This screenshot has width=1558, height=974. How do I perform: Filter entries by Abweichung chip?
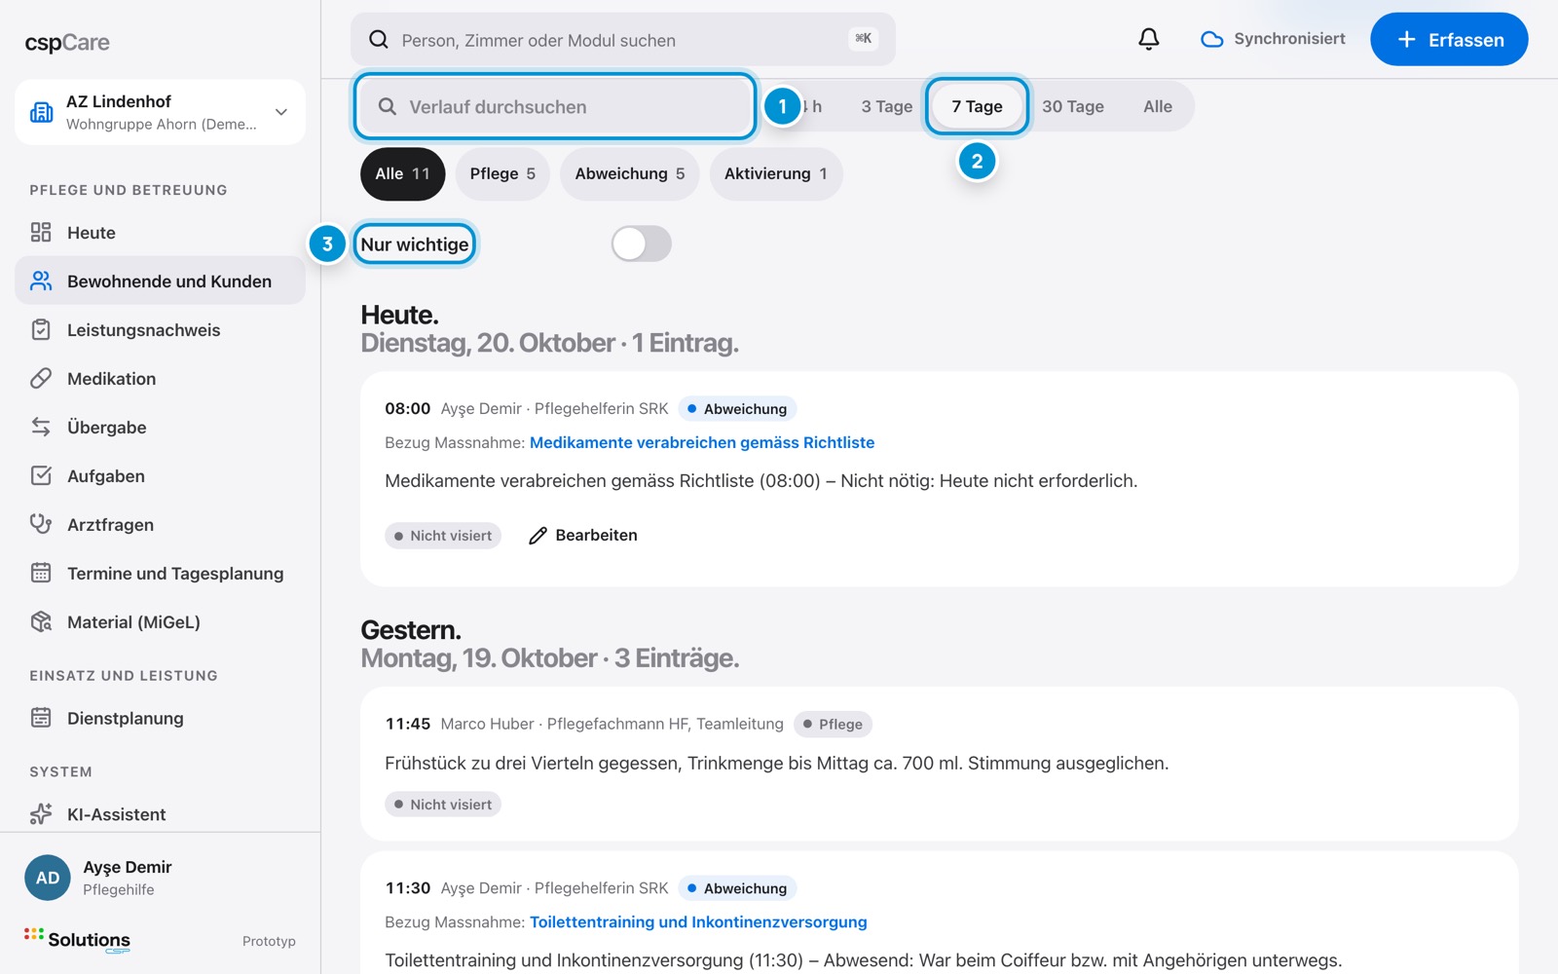pyautogui.click(x=629, y=174)
